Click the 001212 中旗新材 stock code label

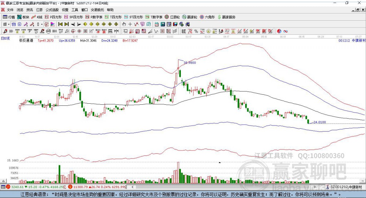pos(352,41)
